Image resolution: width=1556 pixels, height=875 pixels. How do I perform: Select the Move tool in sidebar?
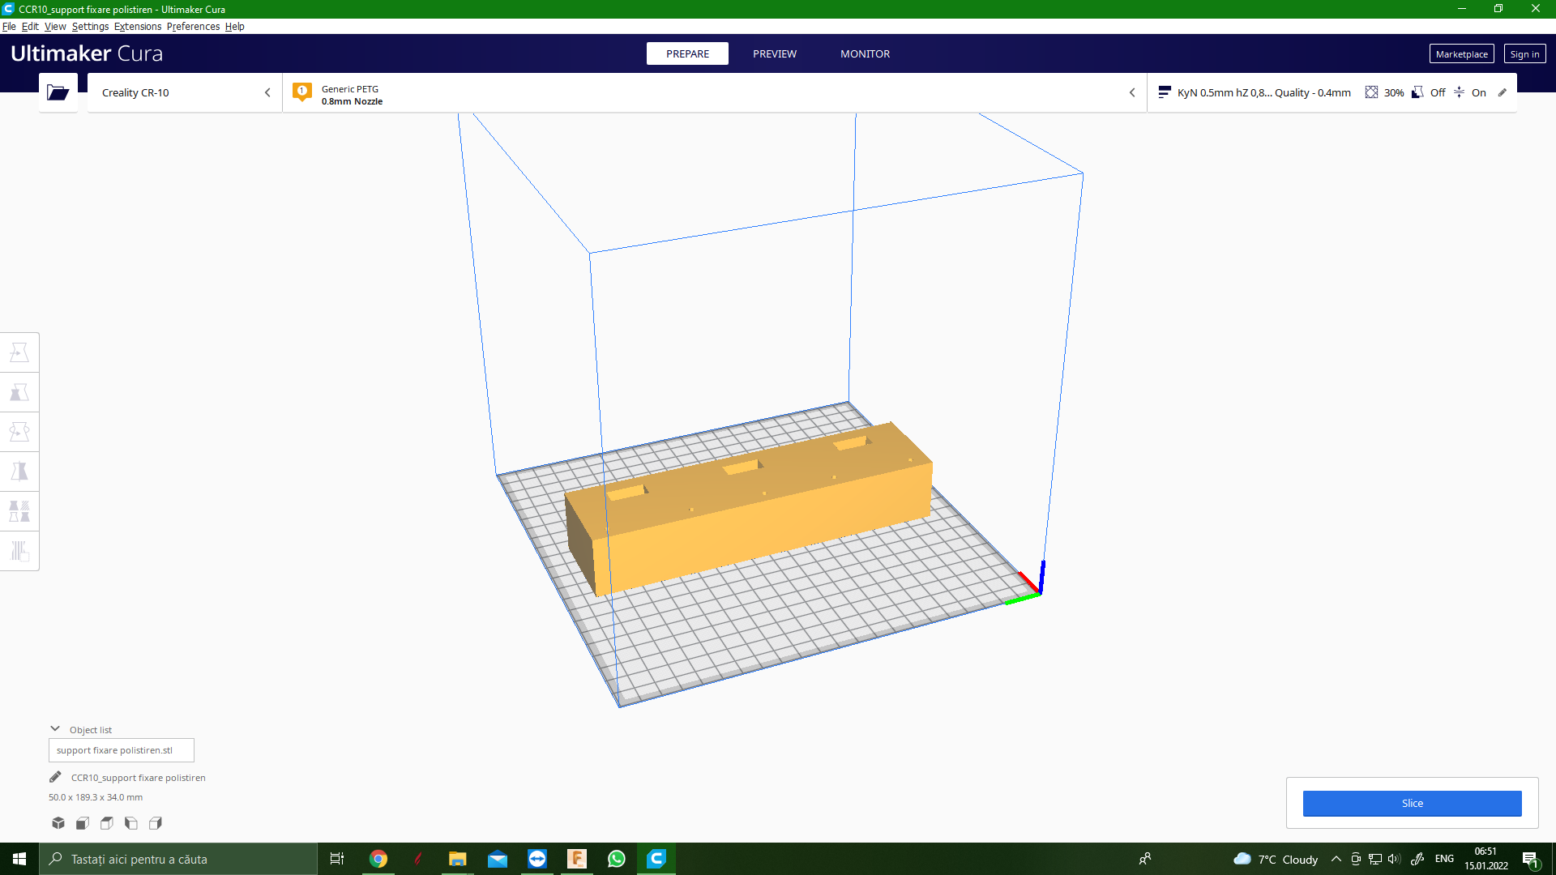[x=19, y=352]
